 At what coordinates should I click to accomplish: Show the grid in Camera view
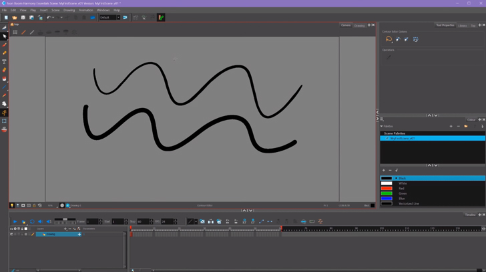pos(15,32)
